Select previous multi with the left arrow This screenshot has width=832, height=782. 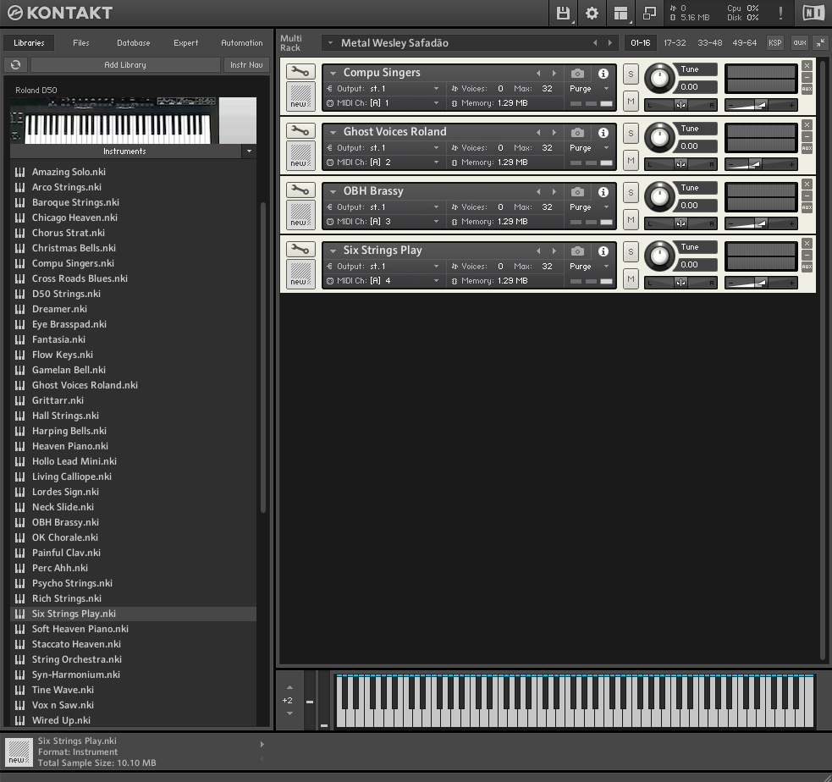[x=595, y=43]
